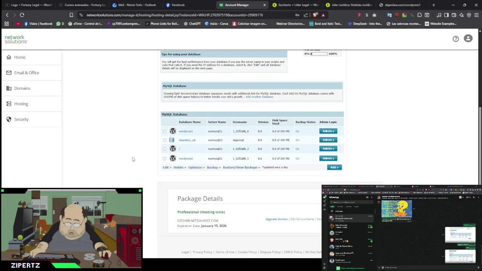Image resolution: width=482 pixels, height=271 pixels.
Task: Reload the page with the refresh icon
Action: coord(22,15)
